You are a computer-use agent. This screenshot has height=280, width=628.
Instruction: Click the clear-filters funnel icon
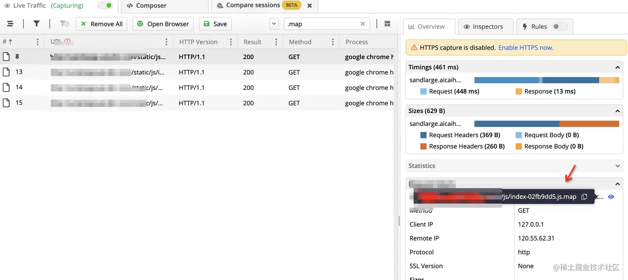point(64,24)
